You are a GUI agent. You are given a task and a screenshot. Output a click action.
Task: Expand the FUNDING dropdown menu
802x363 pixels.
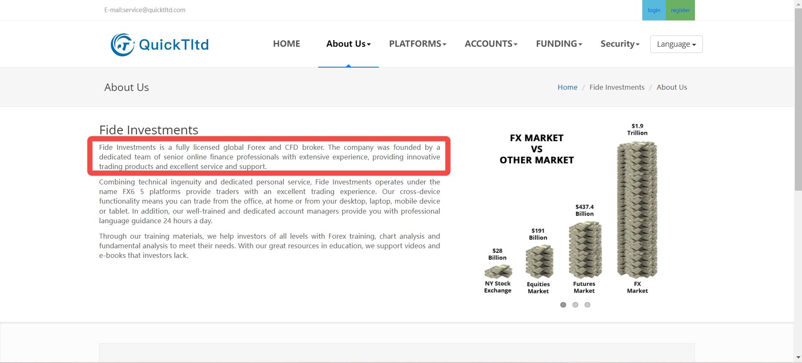pyautogui.click(x=559, y=44)
